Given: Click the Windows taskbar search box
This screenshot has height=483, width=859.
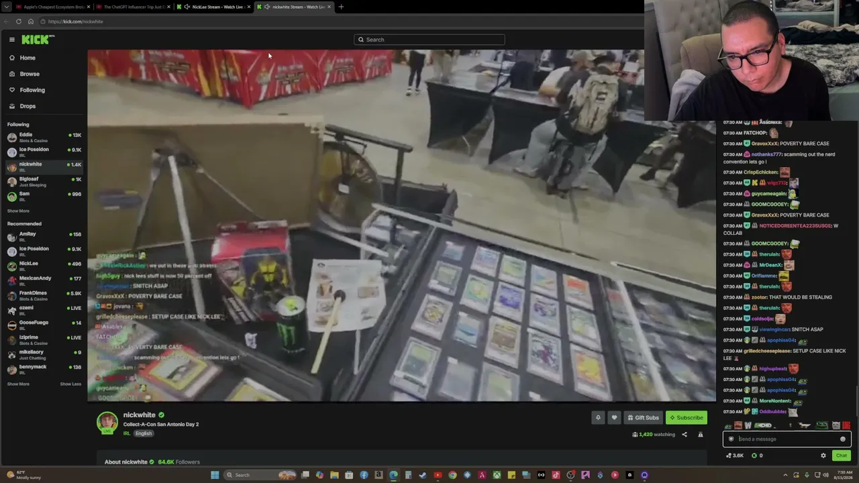Looking at the screenshot, I should click(260, 475).
